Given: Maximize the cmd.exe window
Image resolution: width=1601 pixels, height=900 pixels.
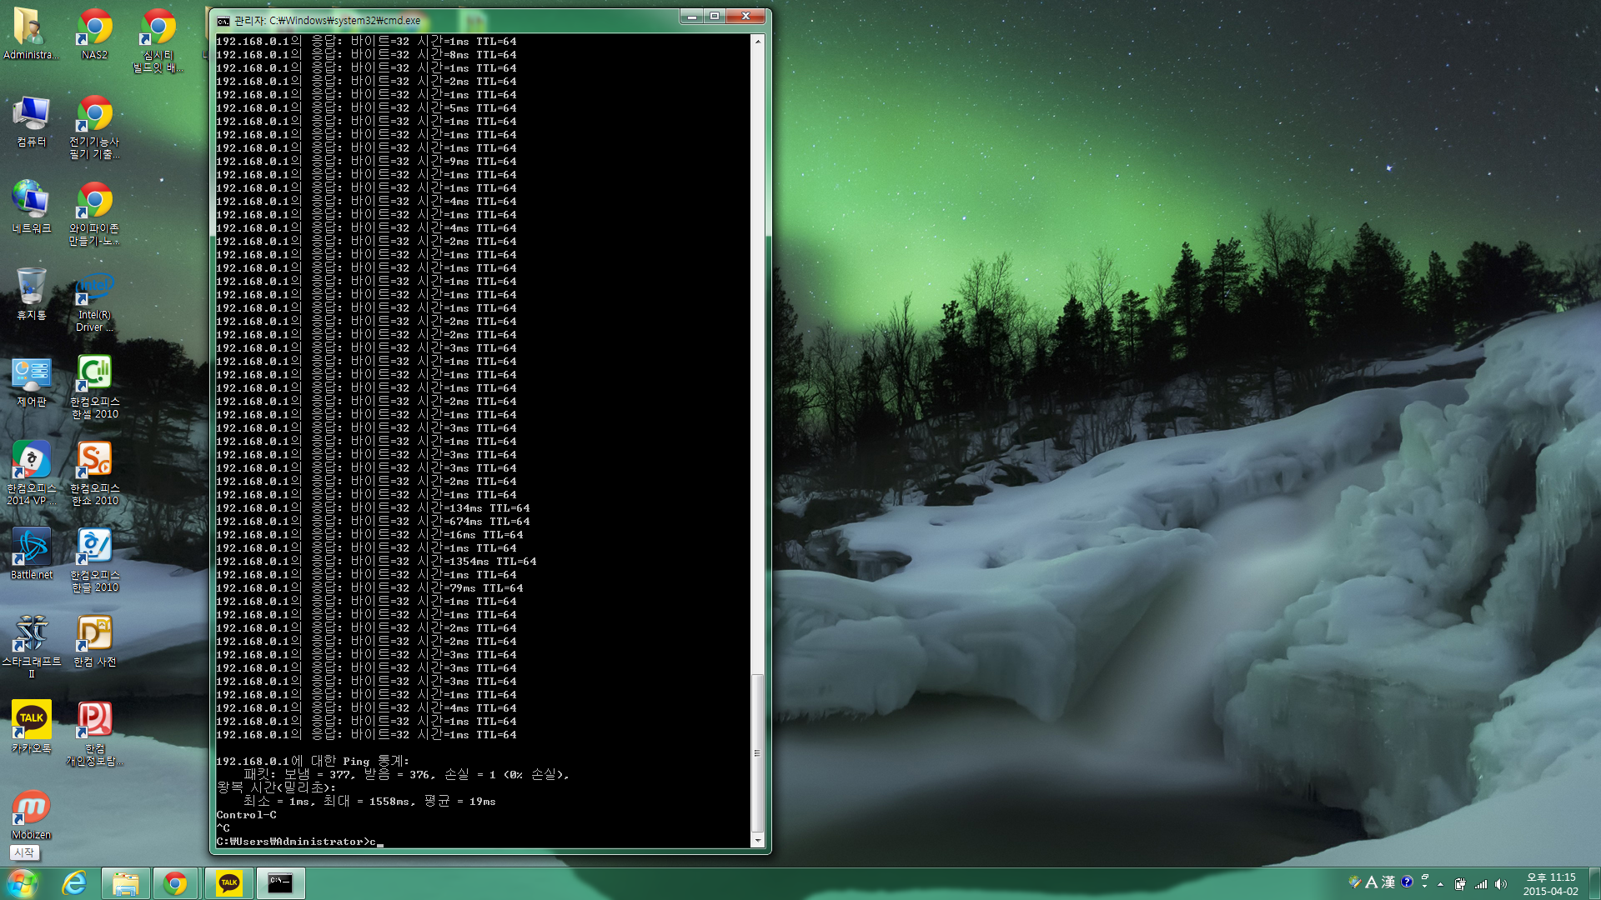Looking at the screenshot, I should 714,16.
